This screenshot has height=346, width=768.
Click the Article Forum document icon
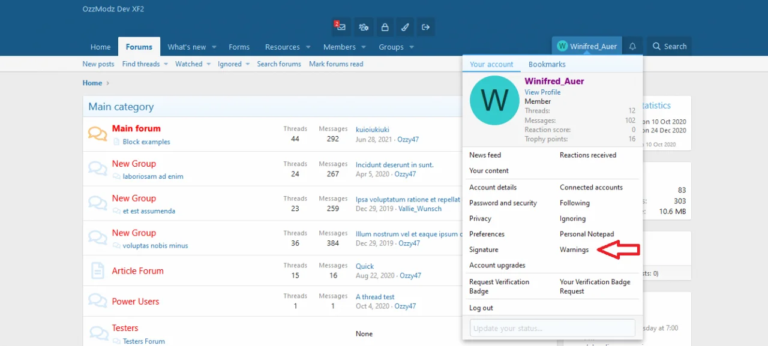tap(97, 270)
